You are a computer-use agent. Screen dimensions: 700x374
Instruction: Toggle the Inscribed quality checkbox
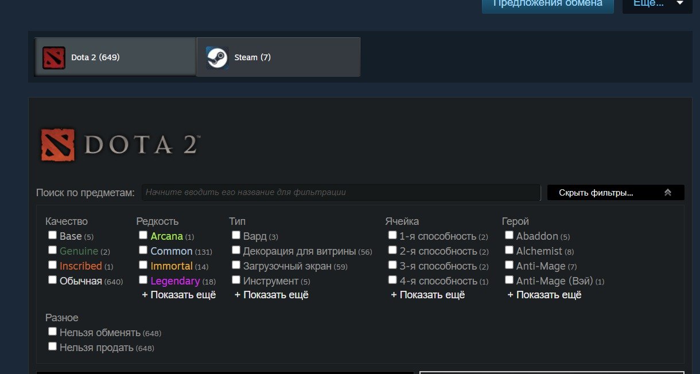[x=53, y=265]
